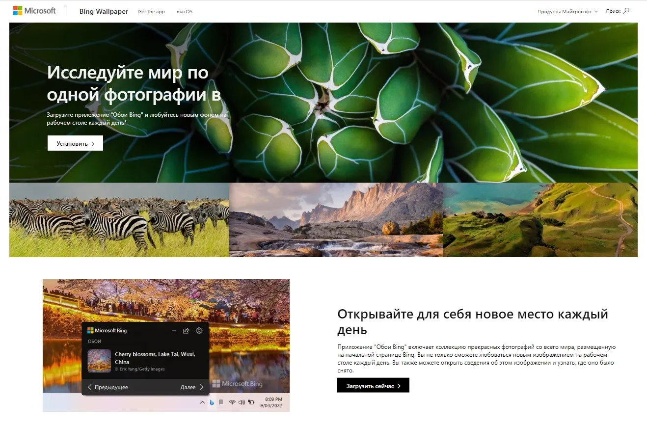Expand hidden tray icons chevron
Image resolution: width=647 pixels, height=423 pixels.
pyautogui.click(x=202, y=402)
